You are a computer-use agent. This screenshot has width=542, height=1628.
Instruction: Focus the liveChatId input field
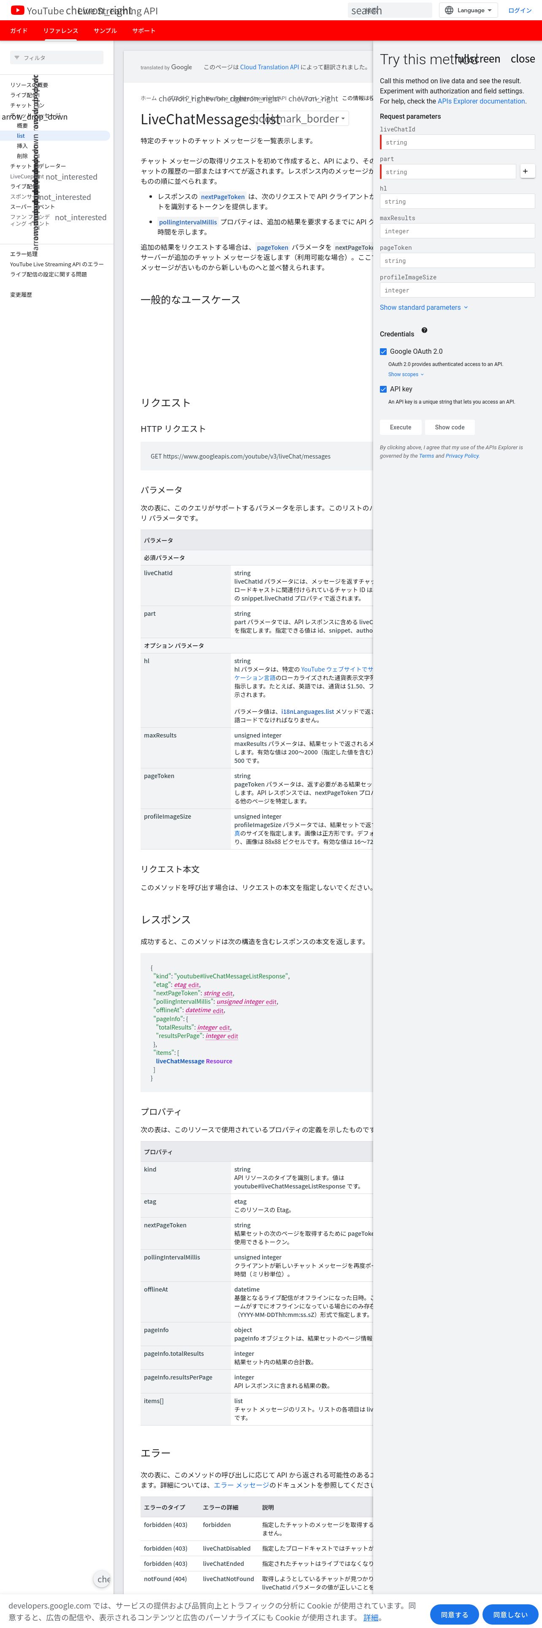coord(458,142)
